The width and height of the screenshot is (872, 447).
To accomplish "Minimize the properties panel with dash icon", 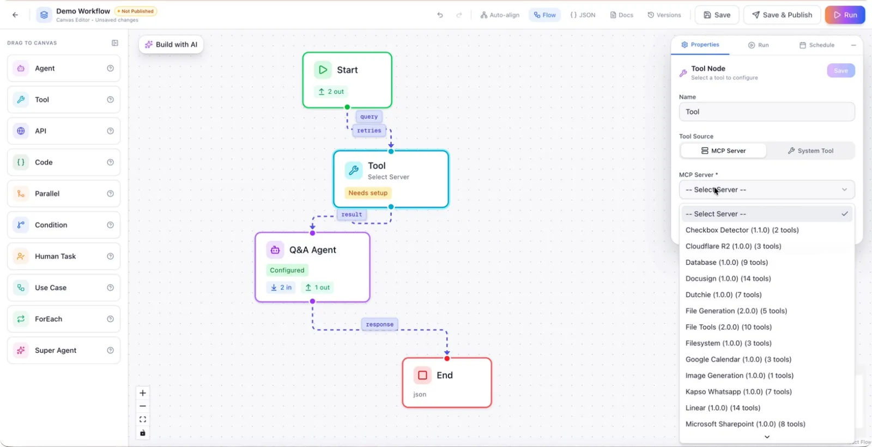I will tap(853, 45).
